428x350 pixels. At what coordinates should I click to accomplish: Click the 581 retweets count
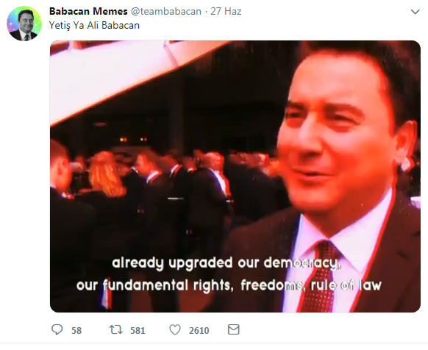tap(138, 331)
